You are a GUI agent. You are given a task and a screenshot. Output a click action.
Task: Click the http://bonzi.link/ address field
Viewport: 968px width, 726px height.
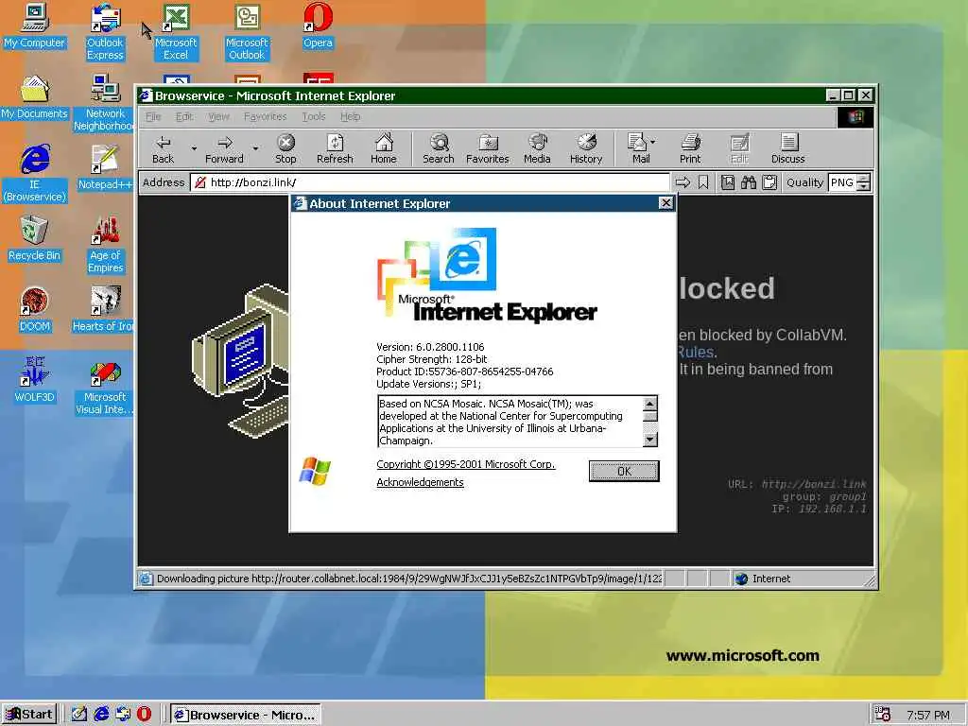tap(430, 182)
